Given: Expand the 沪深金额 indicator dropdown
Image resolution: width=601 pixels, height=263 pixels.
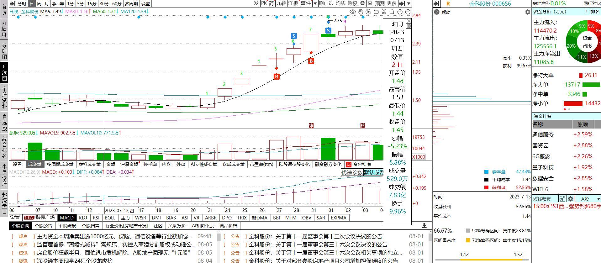Looking at the screenshot, I should pyautogui.click(x=129, y=164).
